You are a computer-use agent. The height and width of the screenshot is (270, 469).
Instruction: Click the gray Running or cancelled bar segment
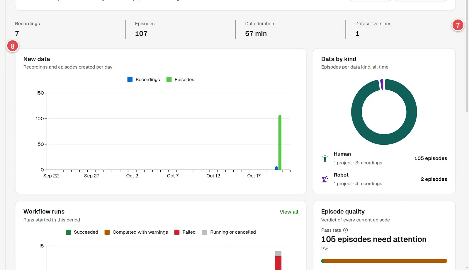coord(278,254)
